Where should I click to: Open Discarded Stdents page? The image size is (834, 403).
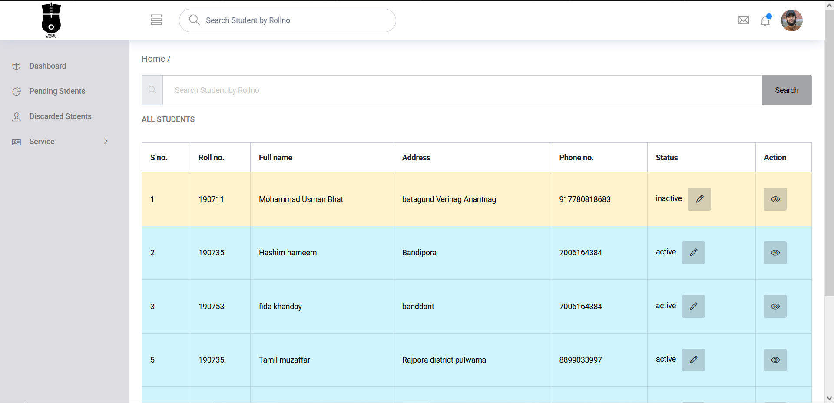click(60, 116)
